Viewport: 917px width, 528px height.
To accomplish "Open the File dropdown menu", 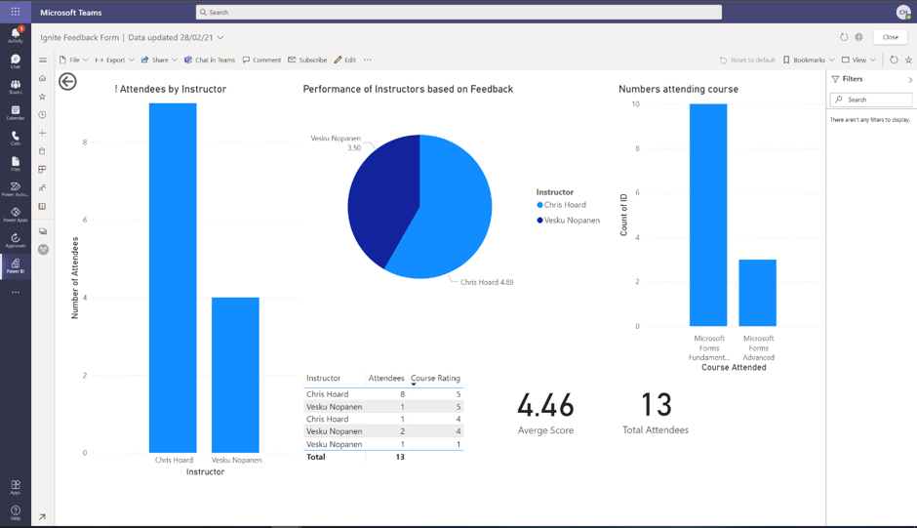I will click(x=74, y=60).
